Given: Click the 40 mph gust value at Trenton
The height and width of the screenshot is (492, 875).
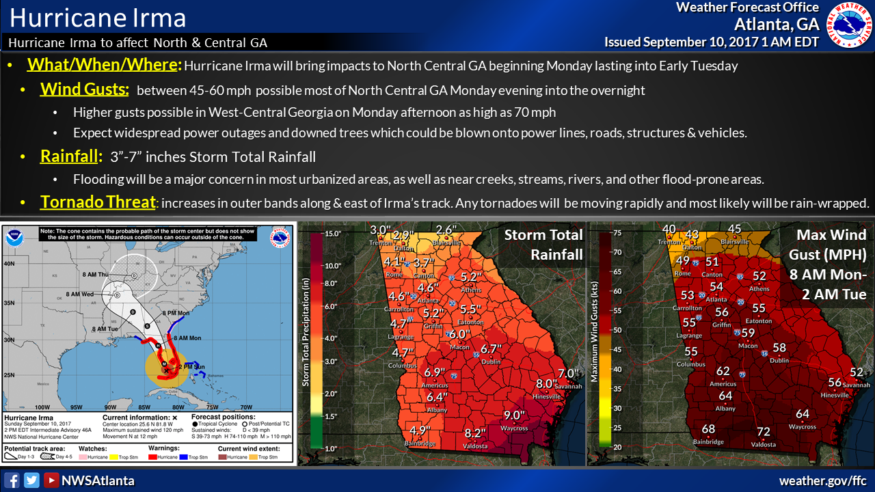Looking at the screenshot, I should click(x=669, y=229).
